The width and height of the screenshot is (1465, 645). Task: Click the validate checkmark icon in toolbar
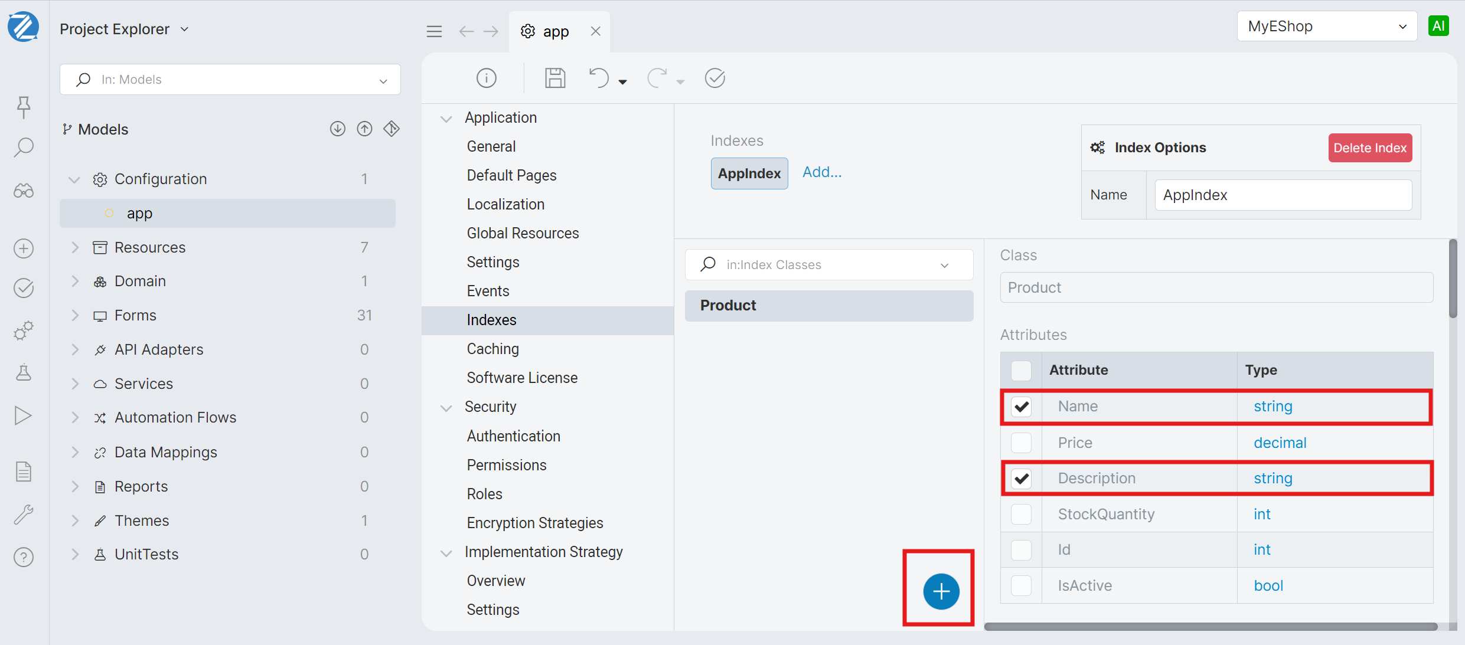[x=714, y=78]
